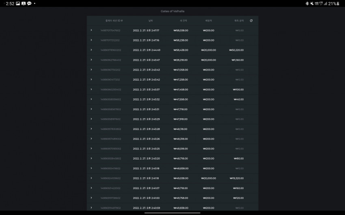Expand the 2:43:32 session row

[91, 99]
